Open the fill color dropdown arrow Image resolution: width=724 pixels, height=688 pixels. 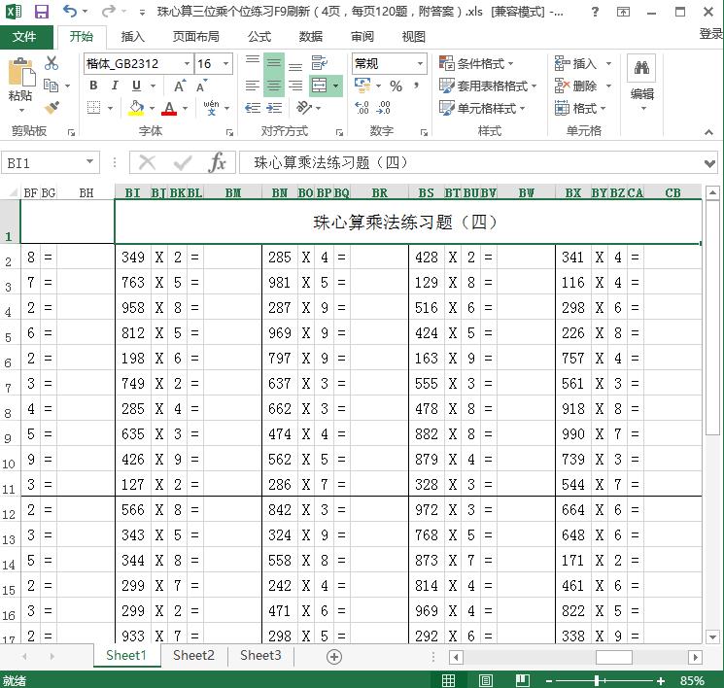tap(152, 109)
